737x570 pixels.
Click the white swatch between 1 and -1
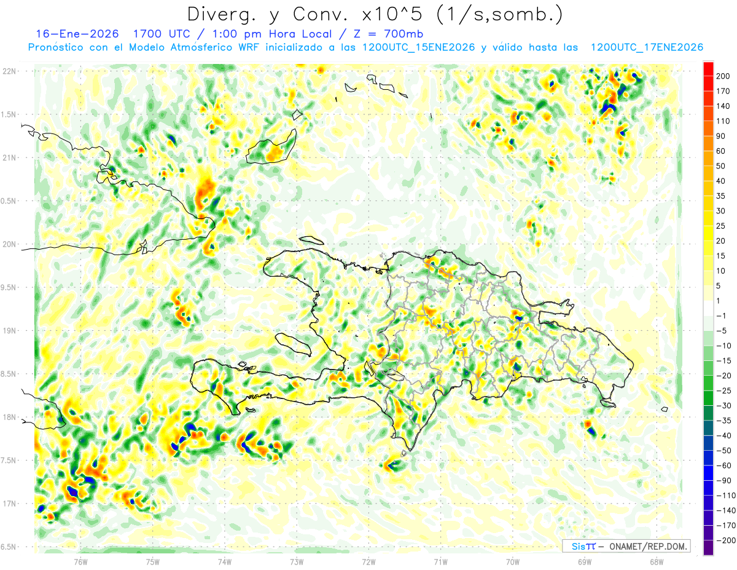click(708, 309)
